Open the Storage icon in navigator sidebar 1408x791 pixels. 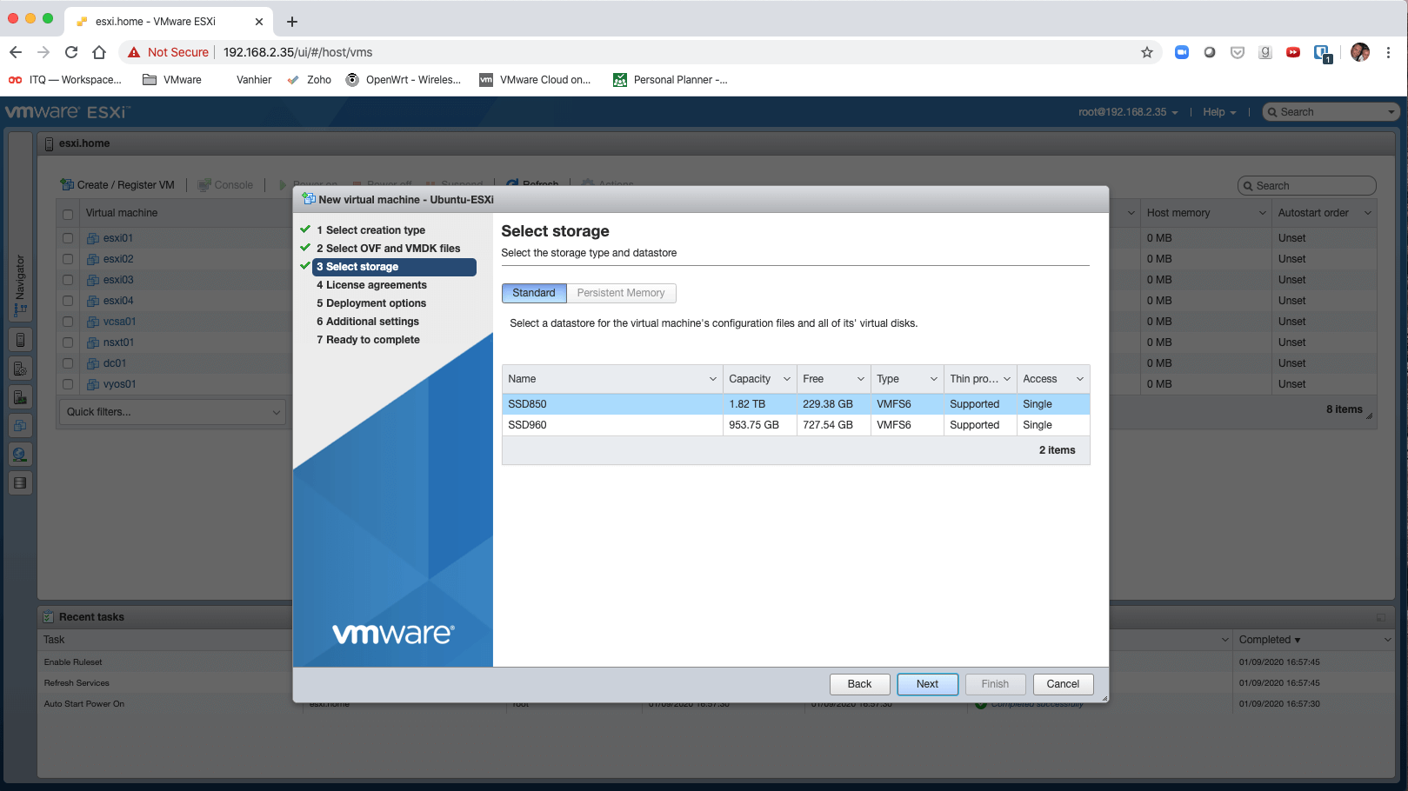(20, 483)
